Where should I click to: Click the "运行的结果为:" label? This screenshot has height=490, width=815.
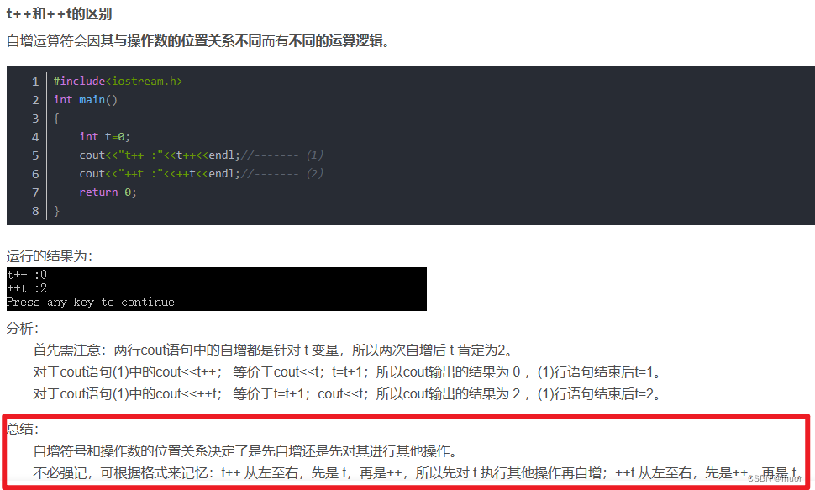[50, 256]
